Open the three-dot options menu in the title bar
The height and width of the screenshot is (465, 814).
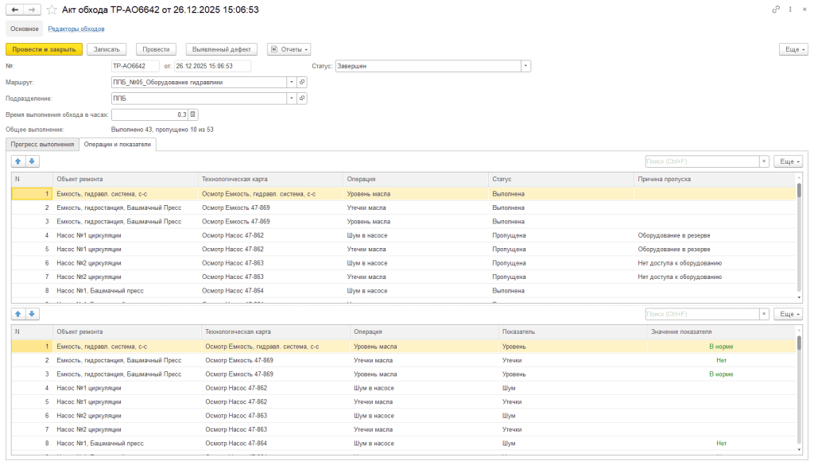[x=790, y=10]
